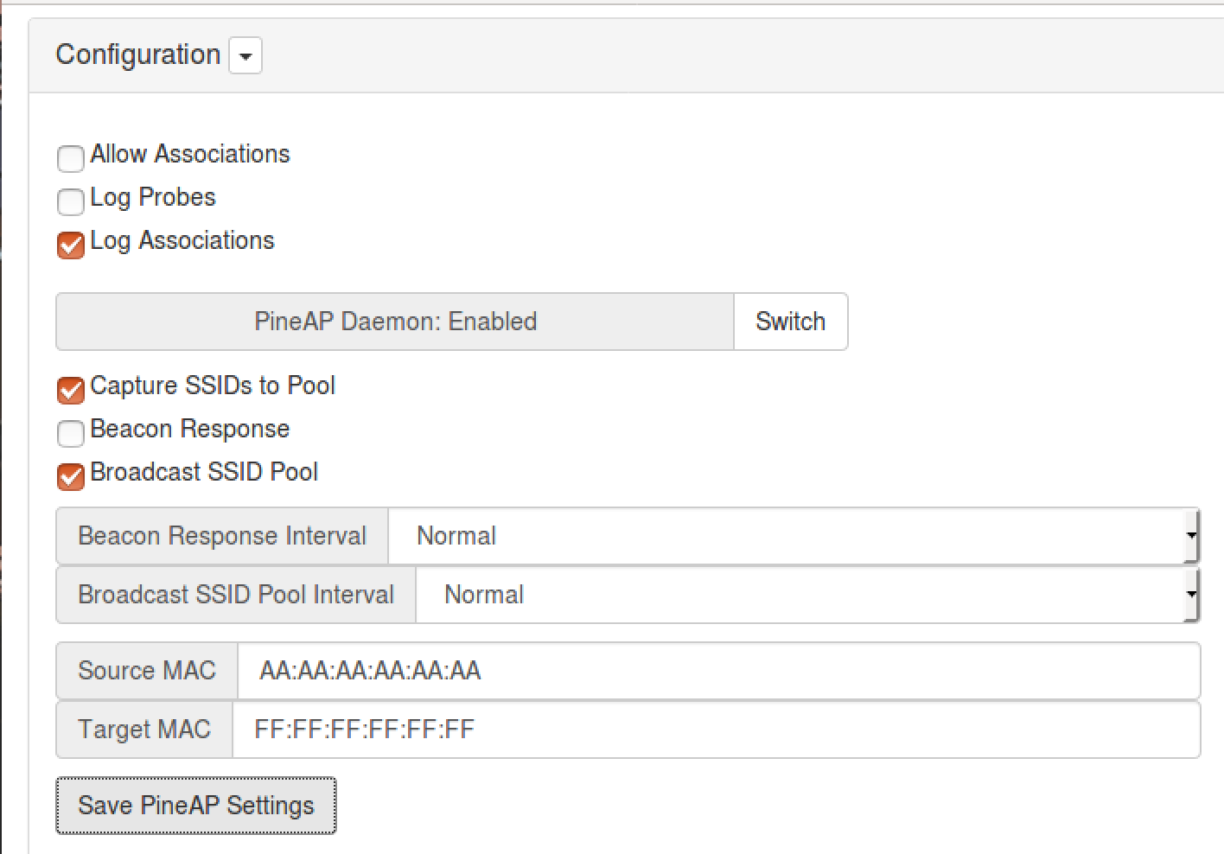Enable the Allow Associations checkbox
The image size is (1224, 854).
[x=70, y=158]
